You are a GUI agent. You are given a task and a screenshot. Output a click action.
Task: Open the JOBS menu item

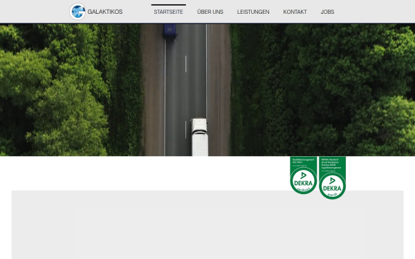(327, 12)
